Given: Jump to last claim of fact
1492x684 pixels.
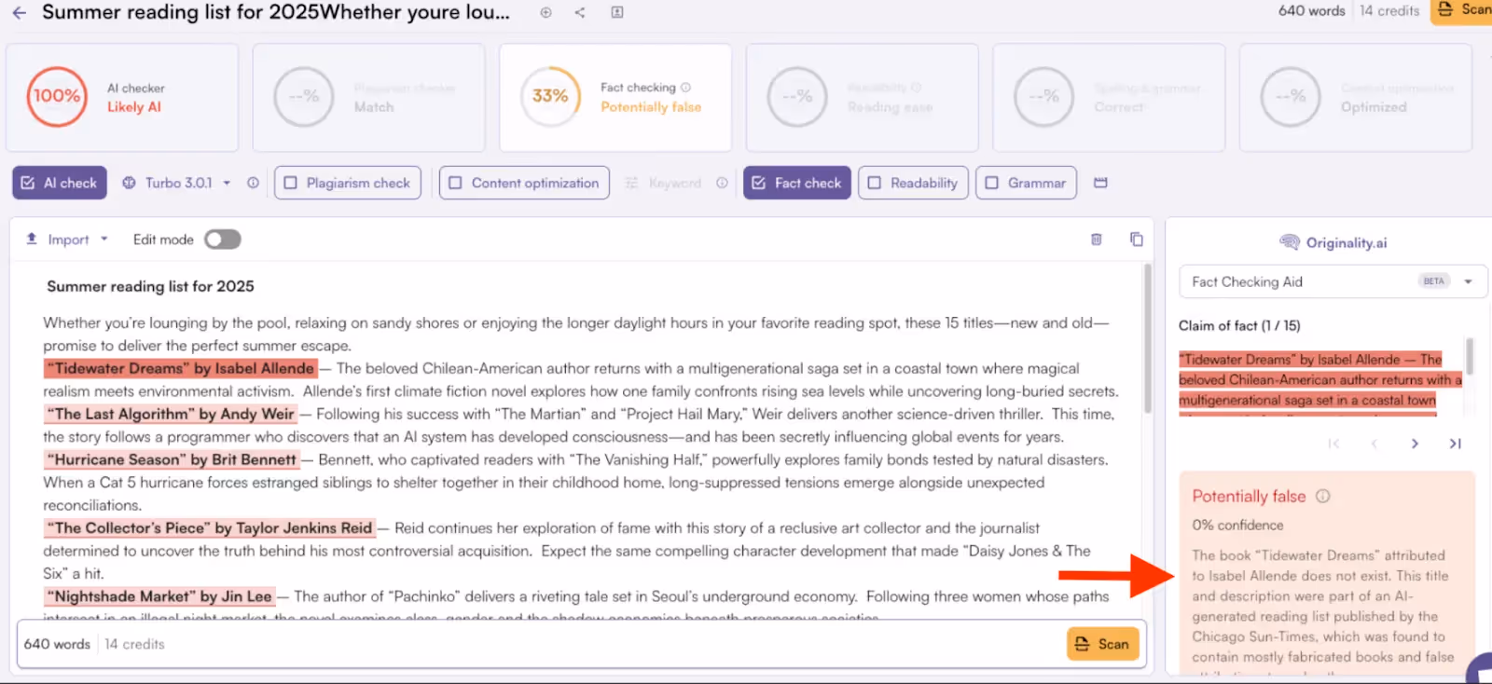Looking at the screenshot, I should pos(1455,444).
